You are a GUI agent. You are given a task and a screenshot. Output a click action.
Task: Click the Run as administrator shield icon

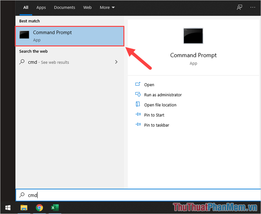(x=138, y=94)
